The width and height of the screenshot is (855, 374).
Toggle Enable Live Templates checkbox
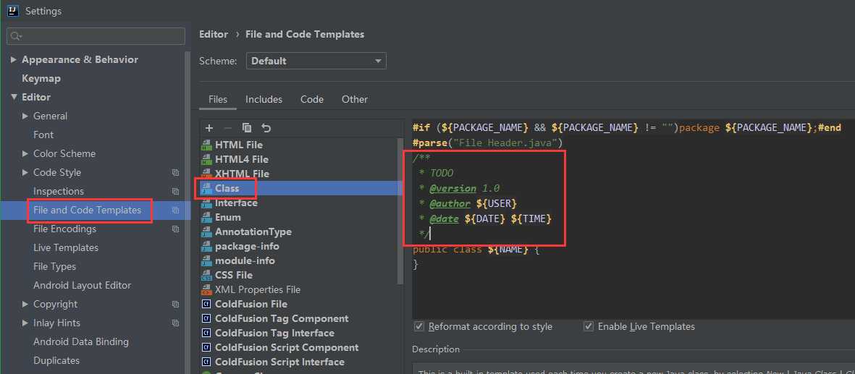tap(589, 326)
